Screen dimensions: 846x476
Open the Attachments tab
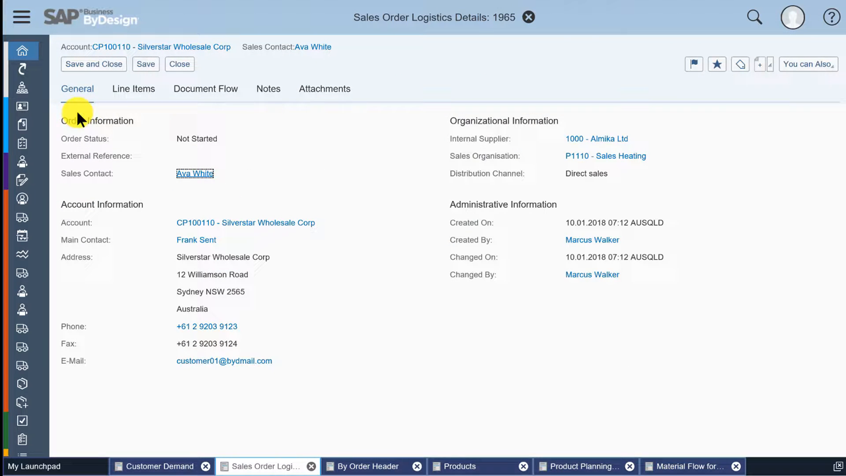tap(325, 89)
